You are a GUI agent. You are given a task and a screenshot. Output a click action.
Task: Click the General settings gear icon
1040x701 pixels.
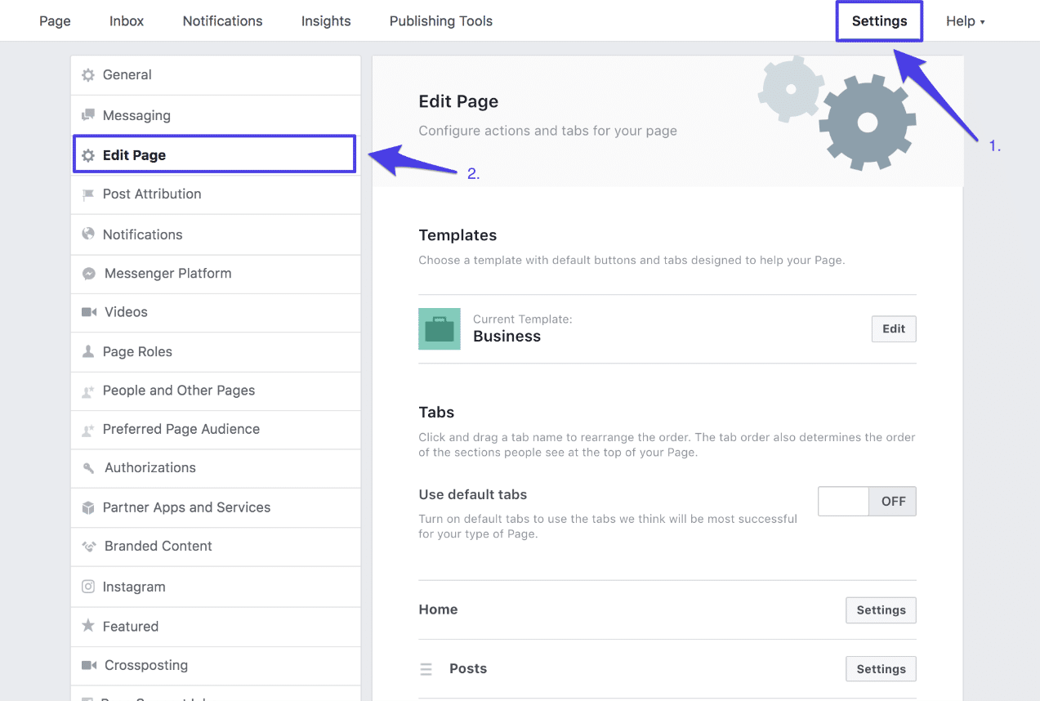click(x=88, y=74)
